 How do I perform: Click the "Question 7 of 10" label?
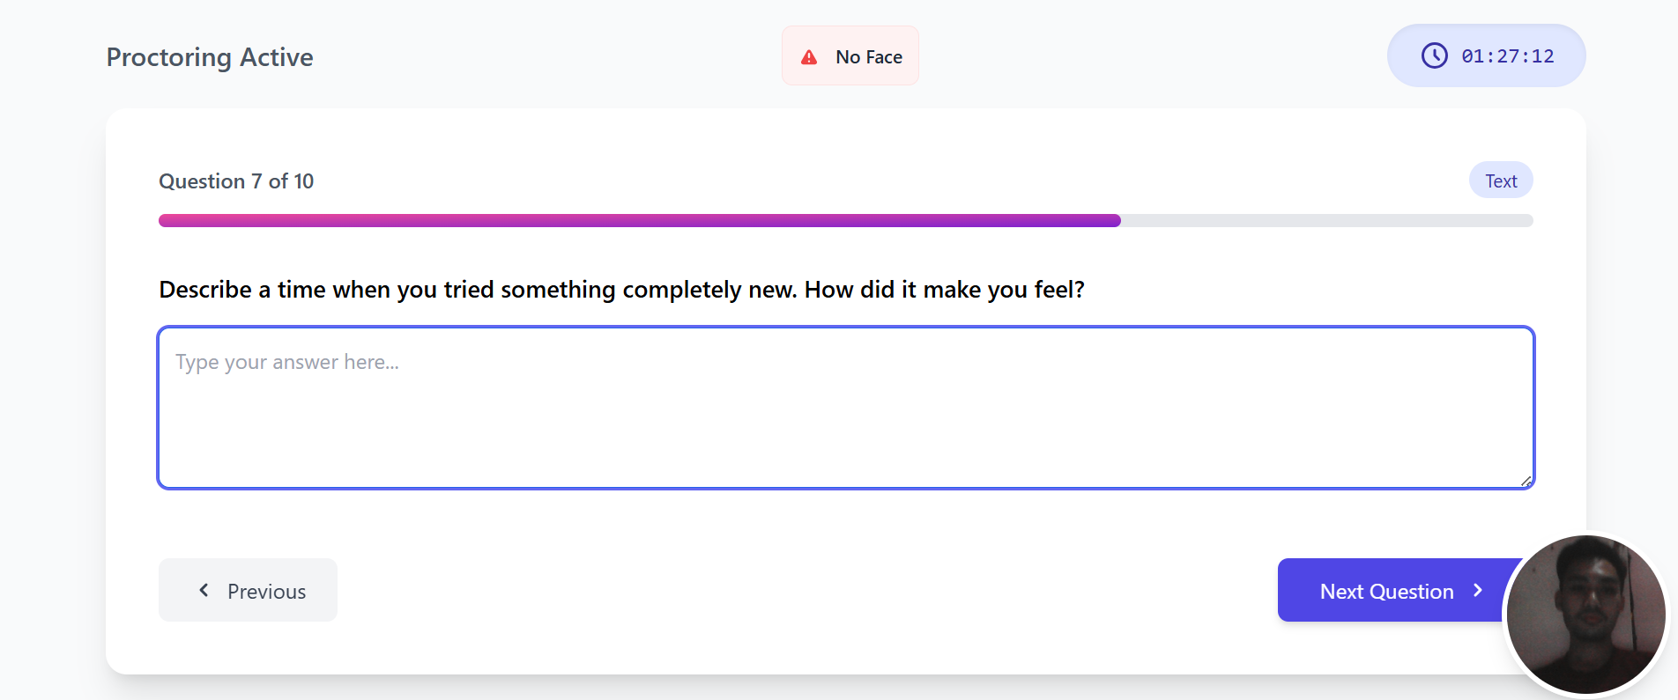click(x=236, y=181)
